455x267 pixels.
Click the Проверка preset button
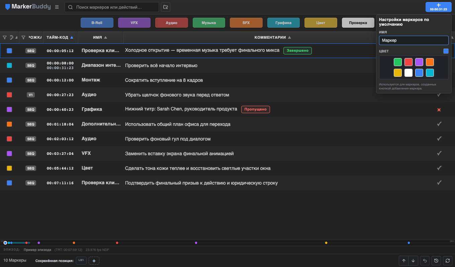358,23
